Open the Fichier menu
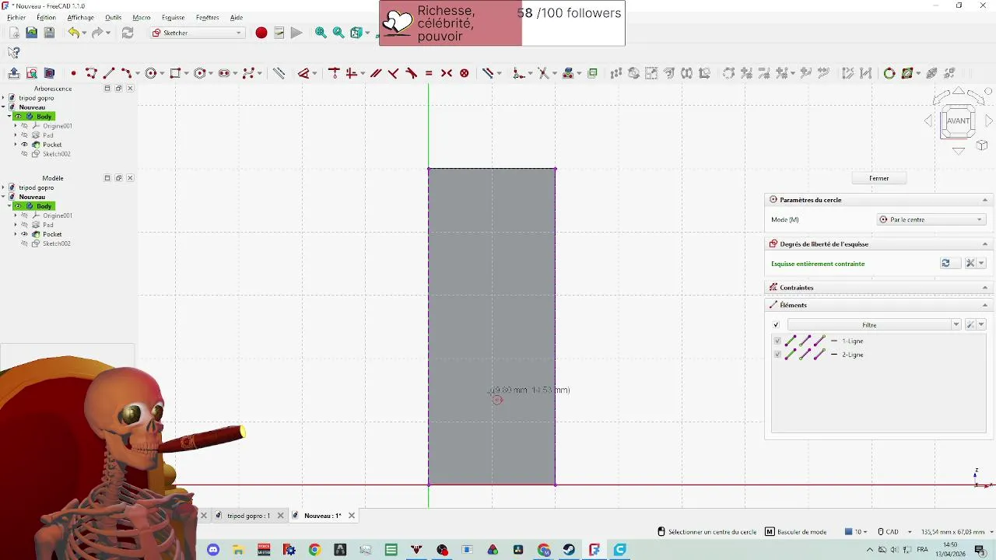 coord(16,17)
